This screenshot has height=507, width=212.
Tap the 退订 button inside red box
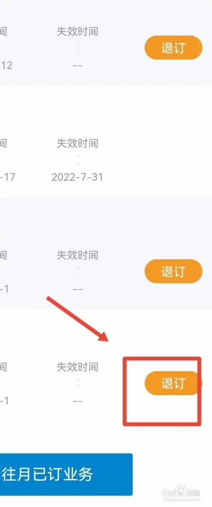[x=173, y=383]
